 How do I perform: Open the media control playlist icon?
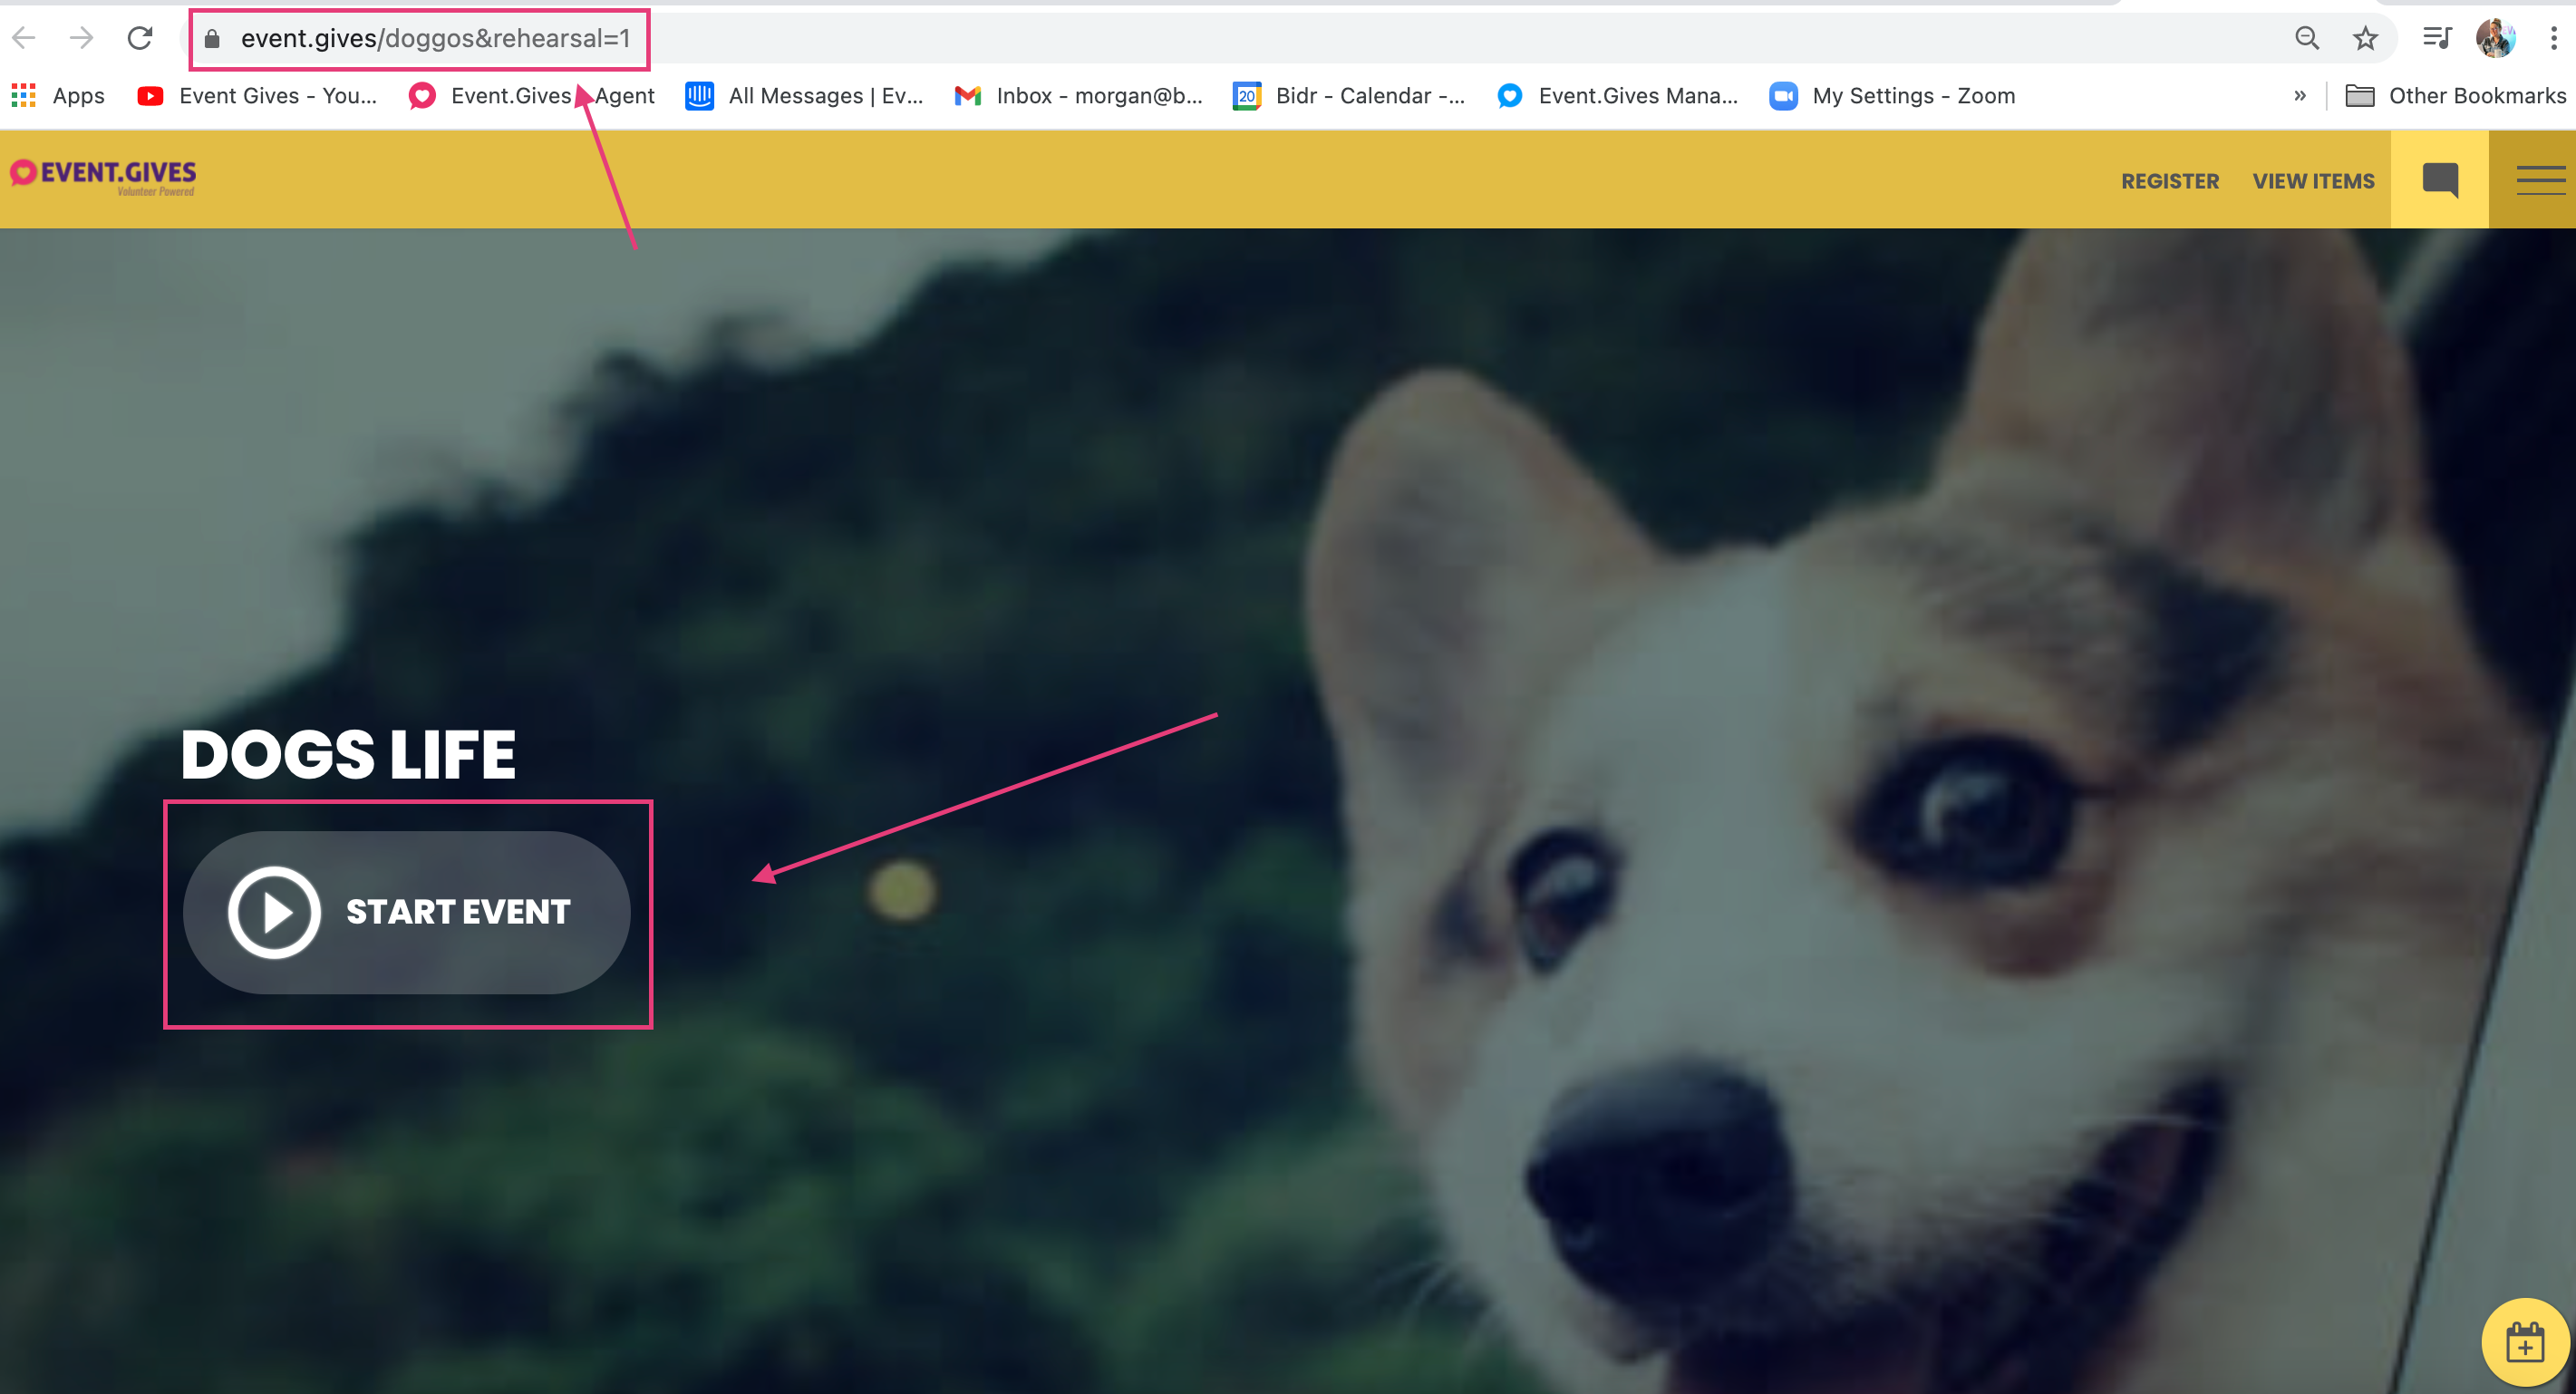tap(2437, 38)
